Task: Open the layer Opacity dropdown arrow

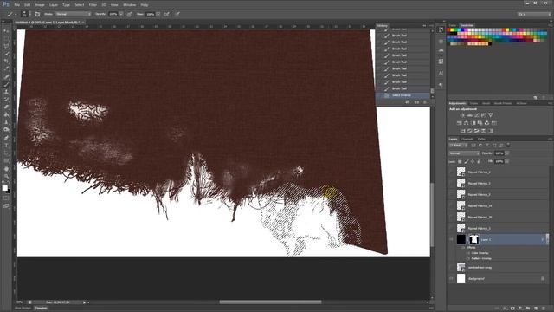Action: (x=507, y=153)
